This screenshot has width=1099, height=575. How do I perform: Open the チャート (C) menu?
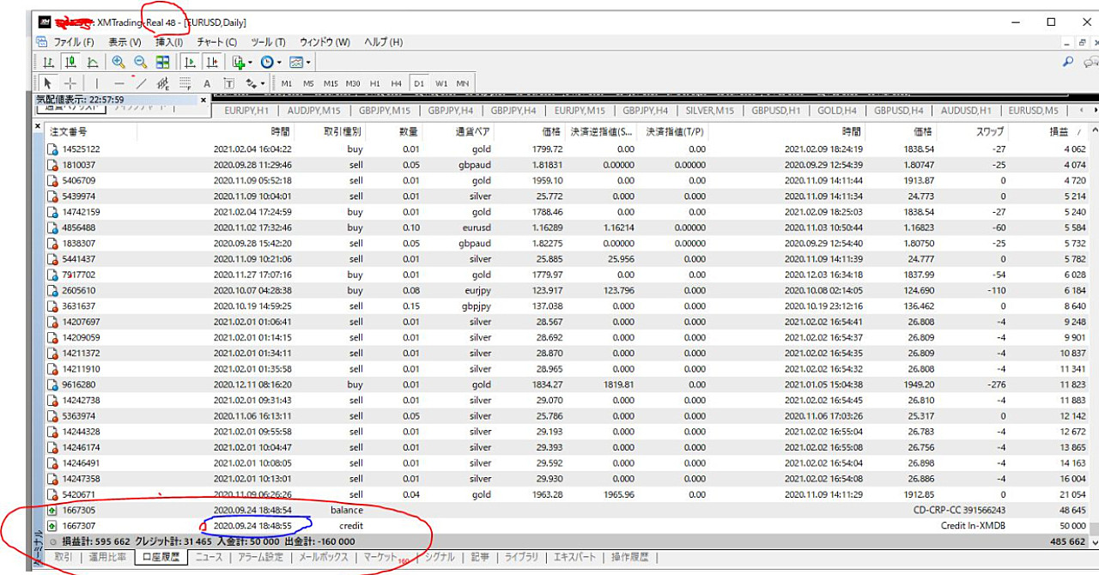pos(216,42)
